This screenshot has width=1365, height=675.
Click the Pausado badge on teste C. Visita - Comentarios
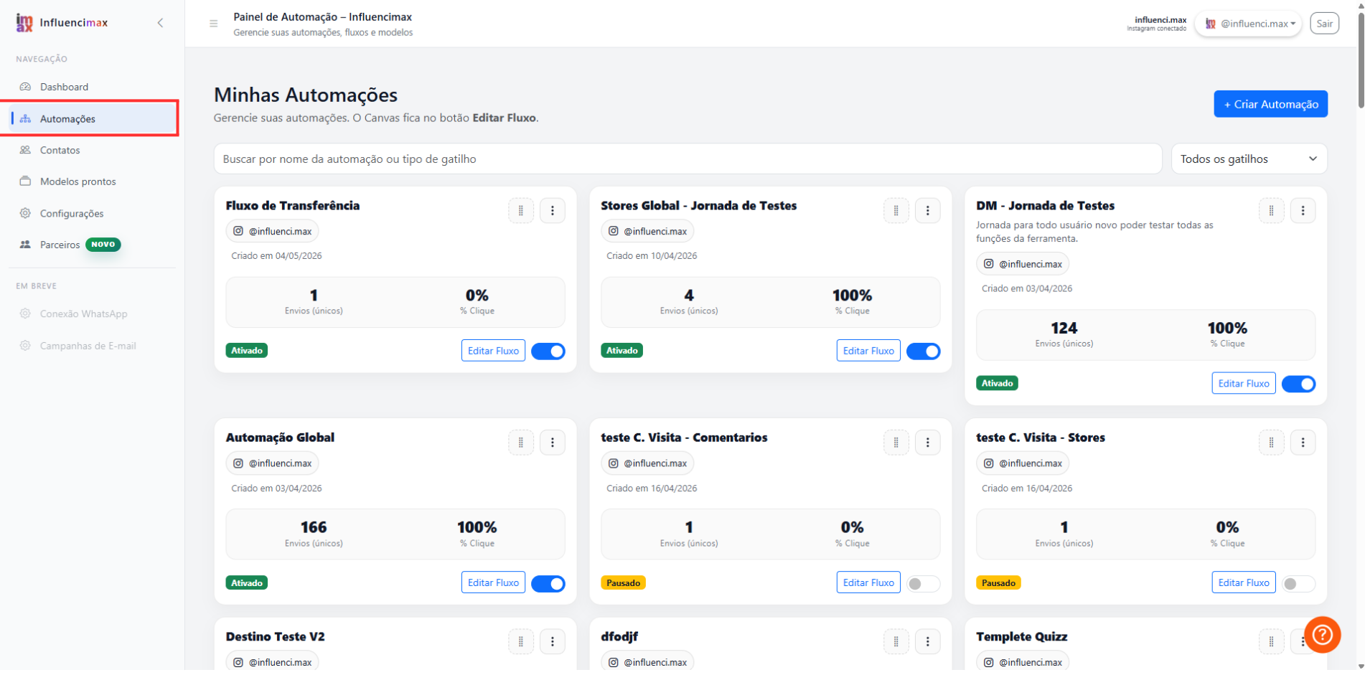click(x=624, y=583)
